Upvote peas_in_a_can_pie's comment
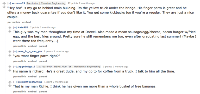The width and height of the screenshot is (200, 94). tap(10, 52)
